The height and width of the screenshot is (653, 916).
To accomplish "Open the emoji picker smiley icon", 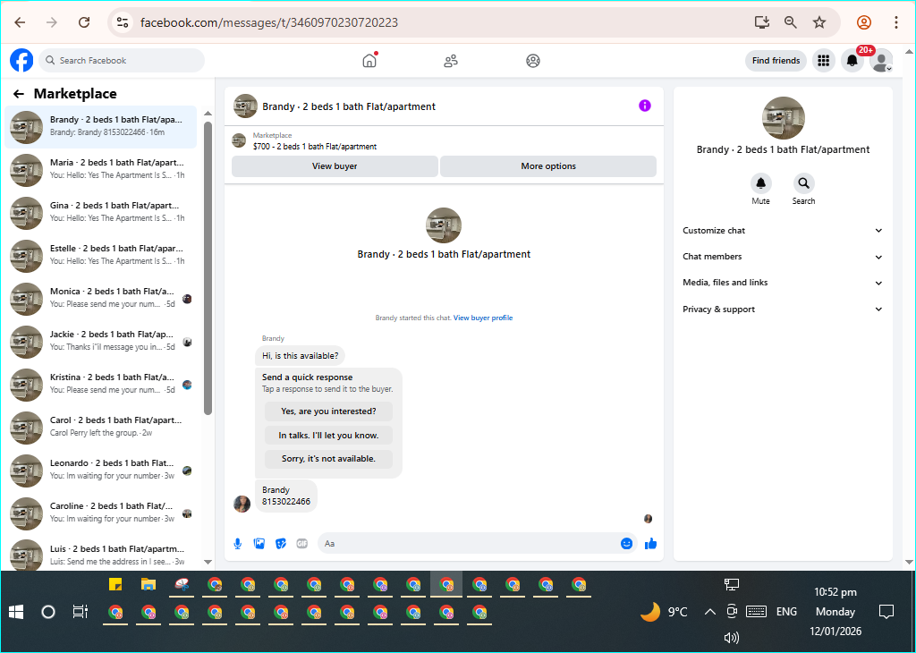I will (626, 544).
